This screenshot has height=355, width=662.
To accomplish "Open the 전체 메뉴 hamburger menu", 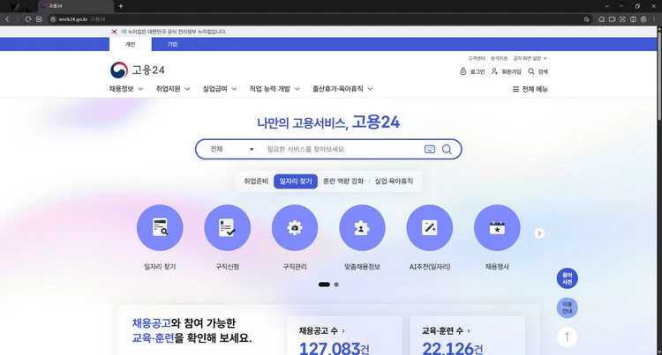I will click(530, 89).
